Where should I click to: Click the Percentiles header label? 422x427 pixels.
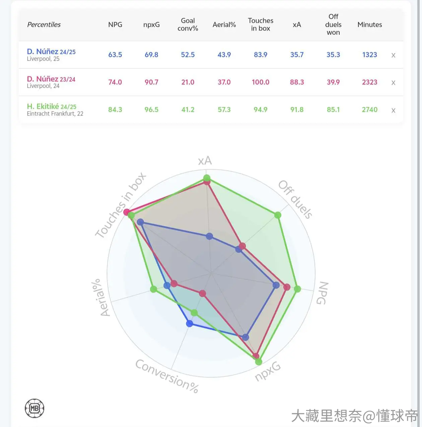[44, 24]
